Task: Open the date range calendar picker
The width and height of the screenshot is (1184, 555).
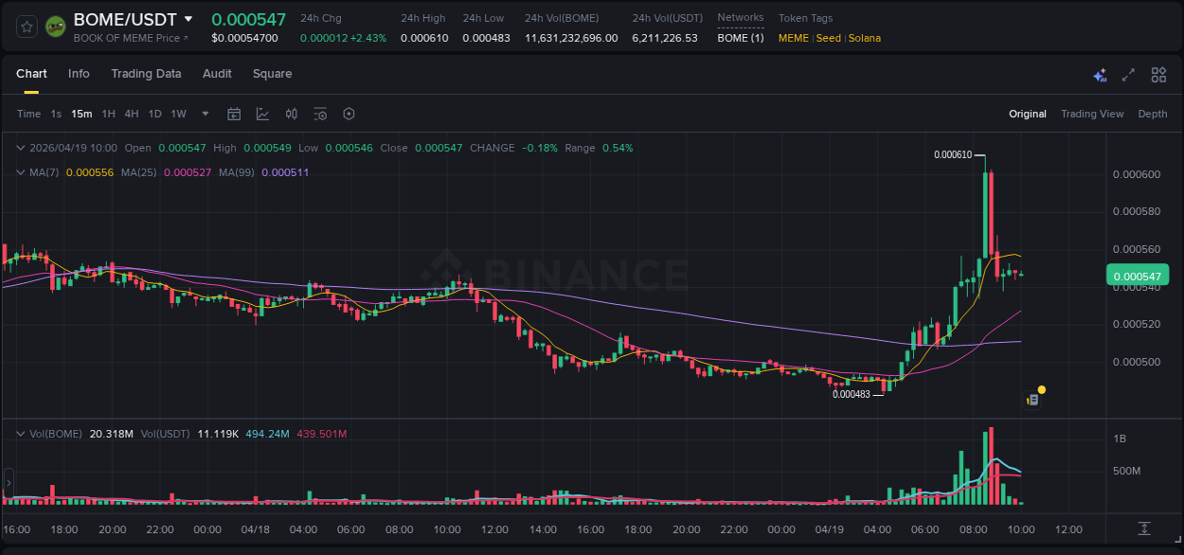Action: coord(234,114)
